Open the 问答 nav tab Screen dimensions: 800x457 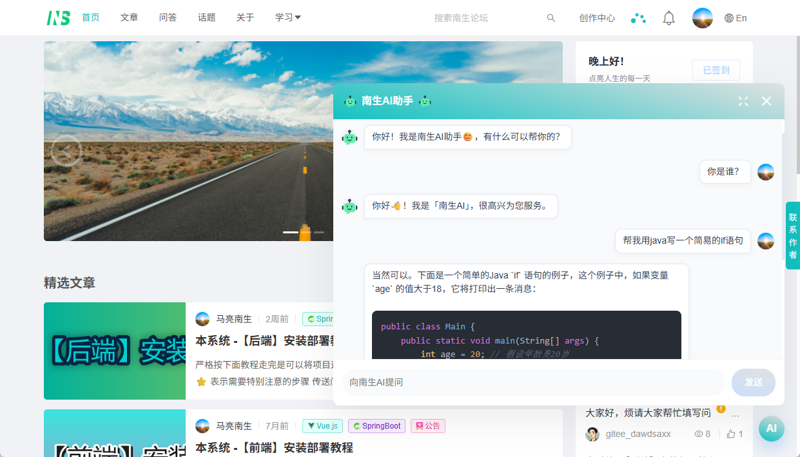(x=168, y=18)
